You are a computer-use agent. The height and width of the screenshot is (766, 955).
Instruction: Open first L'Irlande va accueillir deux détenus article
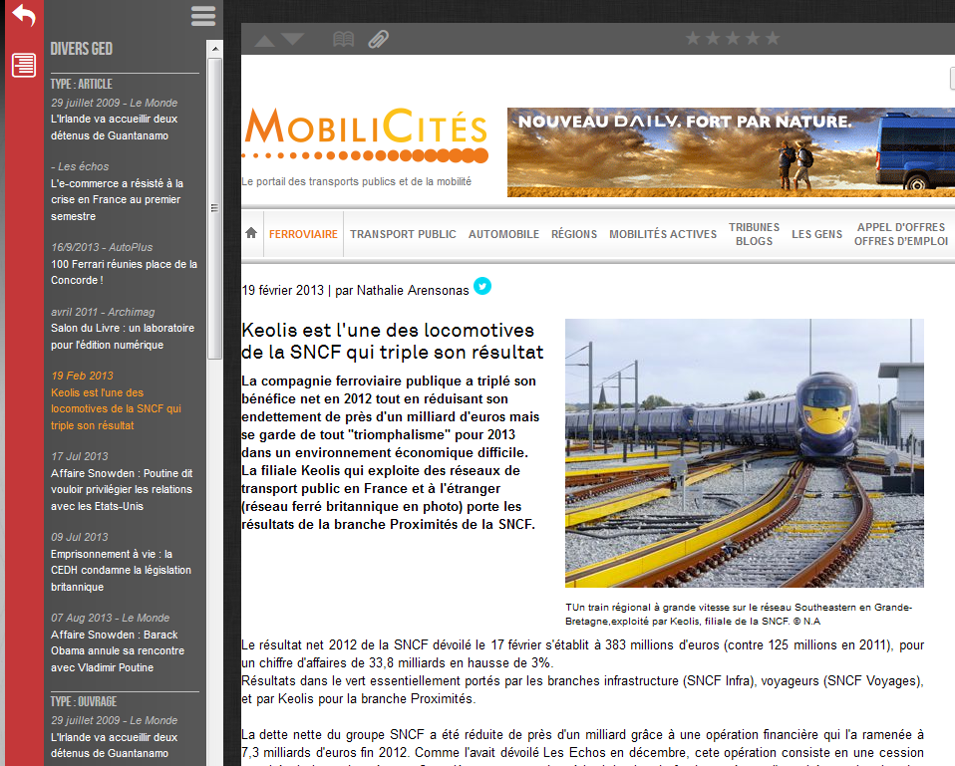114,128
